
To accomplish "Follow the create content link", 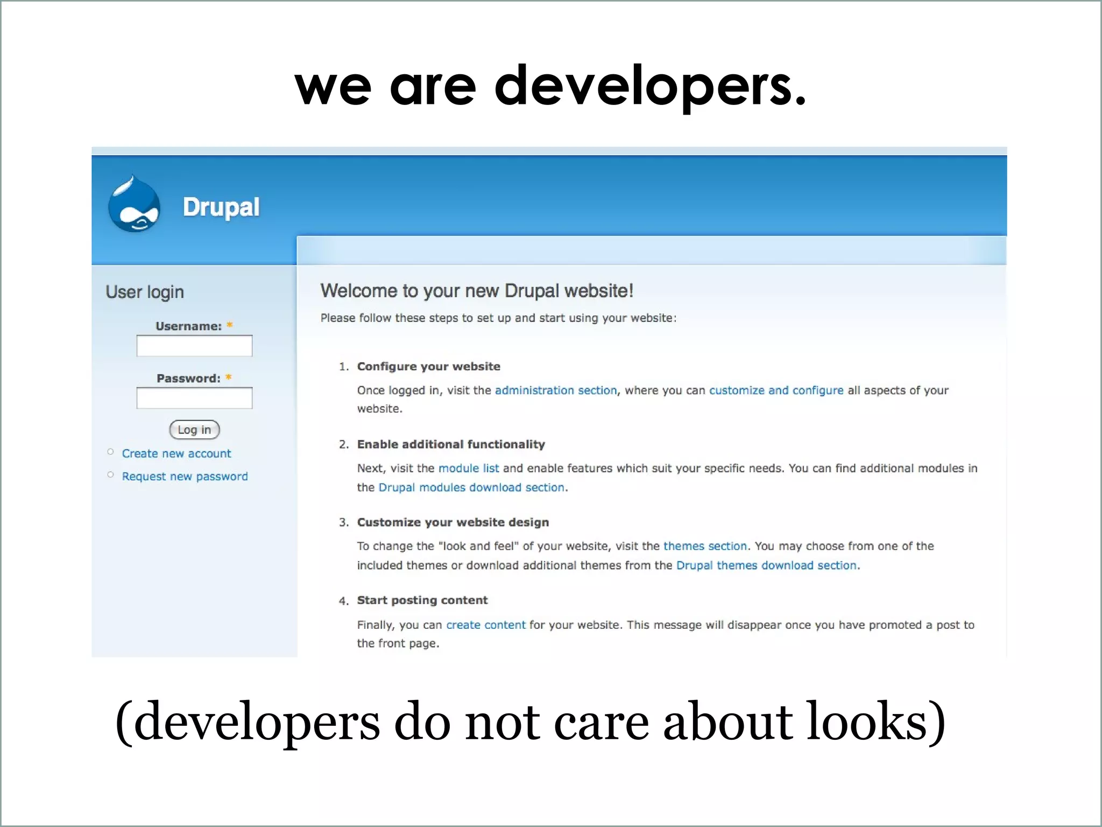I will tap(486, 625).
